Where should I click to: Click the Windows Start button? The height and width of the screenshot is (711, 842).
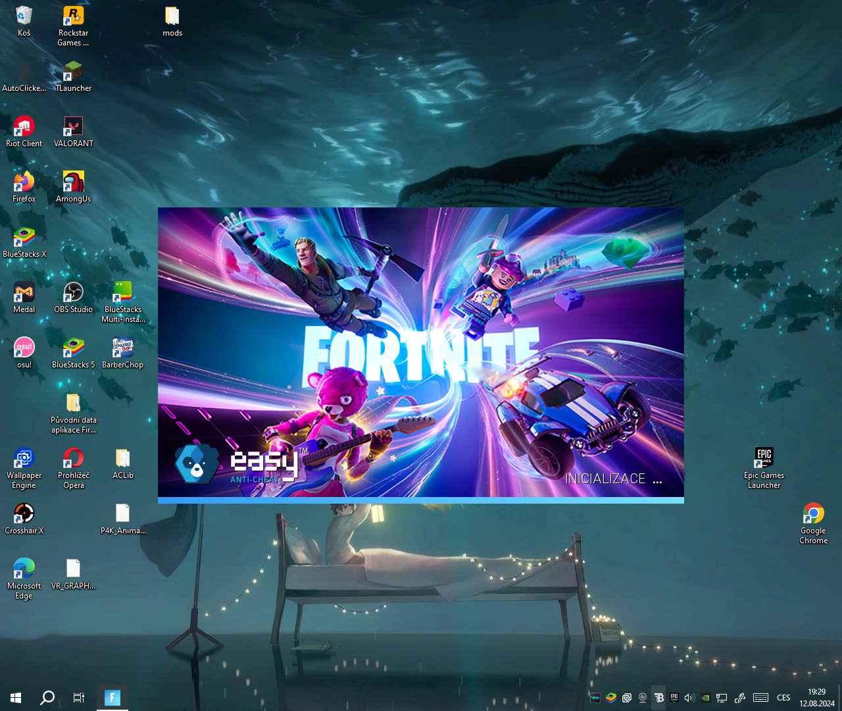click(16, 698)
